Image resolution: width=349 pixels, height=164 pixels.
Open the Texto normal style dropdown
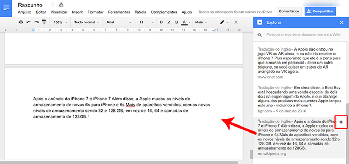point(86,22)
